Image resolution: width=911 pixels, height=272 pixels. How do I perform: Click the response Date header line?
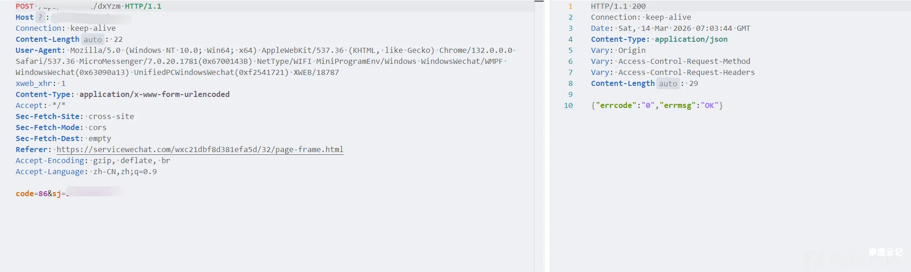(670, 28)
